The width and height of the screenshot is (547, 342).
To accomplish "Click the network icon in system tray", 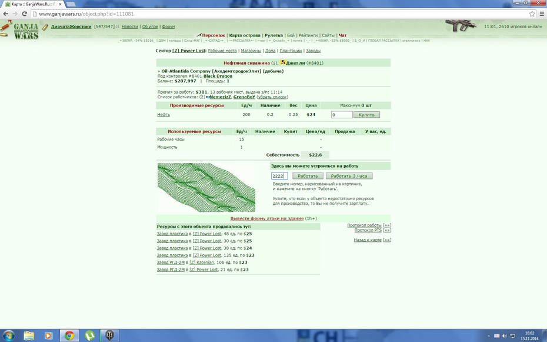I will [x=512, y=336].
